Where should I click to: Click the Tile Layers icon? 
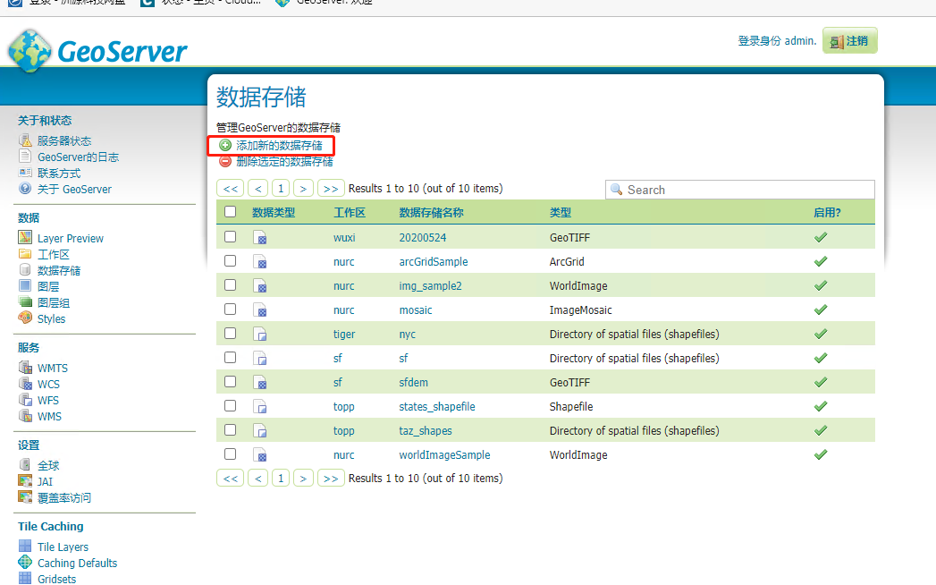[25, 547]
